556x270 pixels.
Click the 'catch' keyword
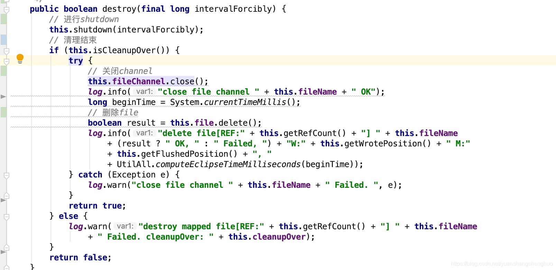click(90, 175)
